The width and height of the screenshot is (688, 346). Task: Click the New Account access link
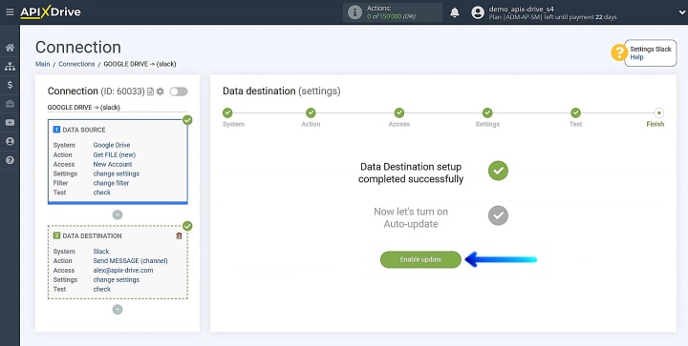pos(113,165)
